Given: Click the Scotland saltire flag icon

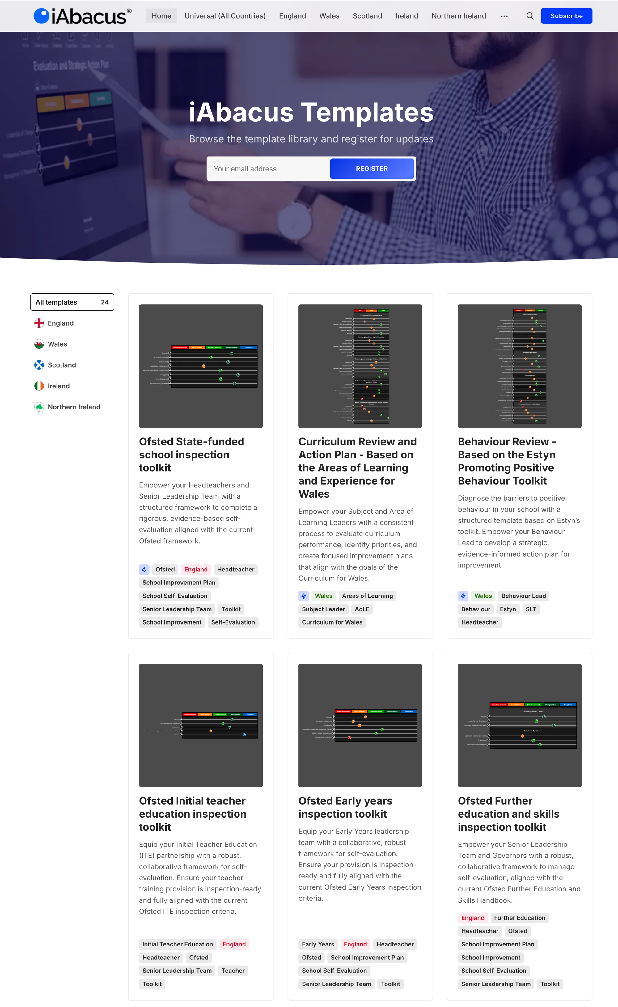Looking at the screenshot, I should click(x=39, y=365).
